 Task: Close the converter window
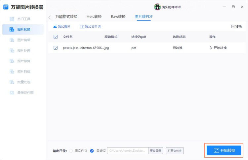[242, 7]
